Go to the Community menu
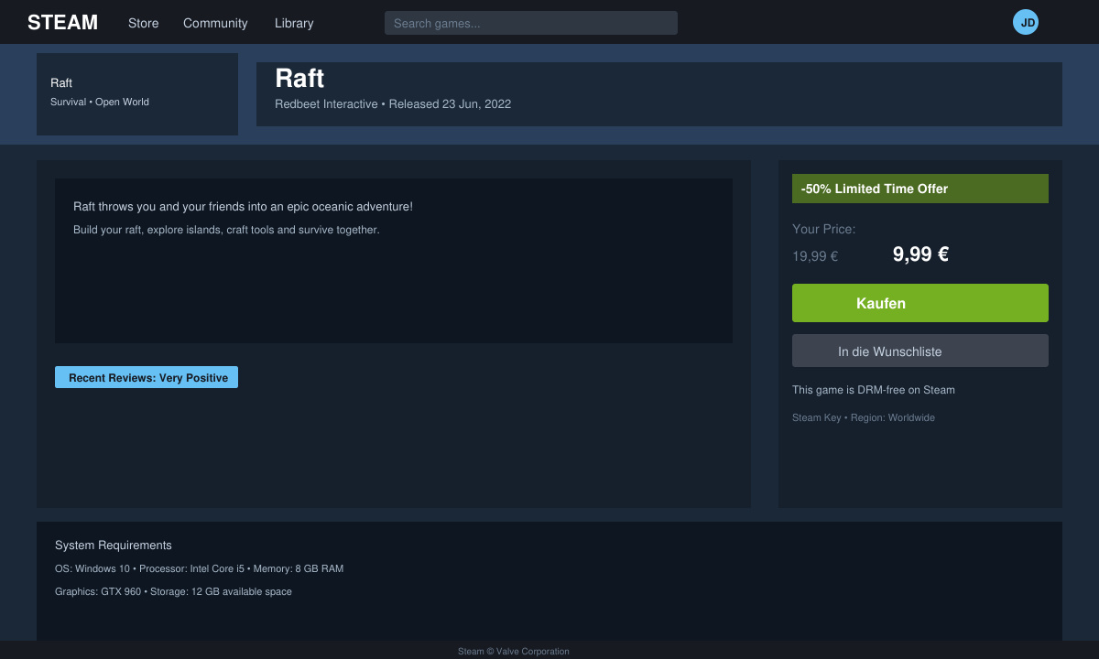 (x=215, y=23)
